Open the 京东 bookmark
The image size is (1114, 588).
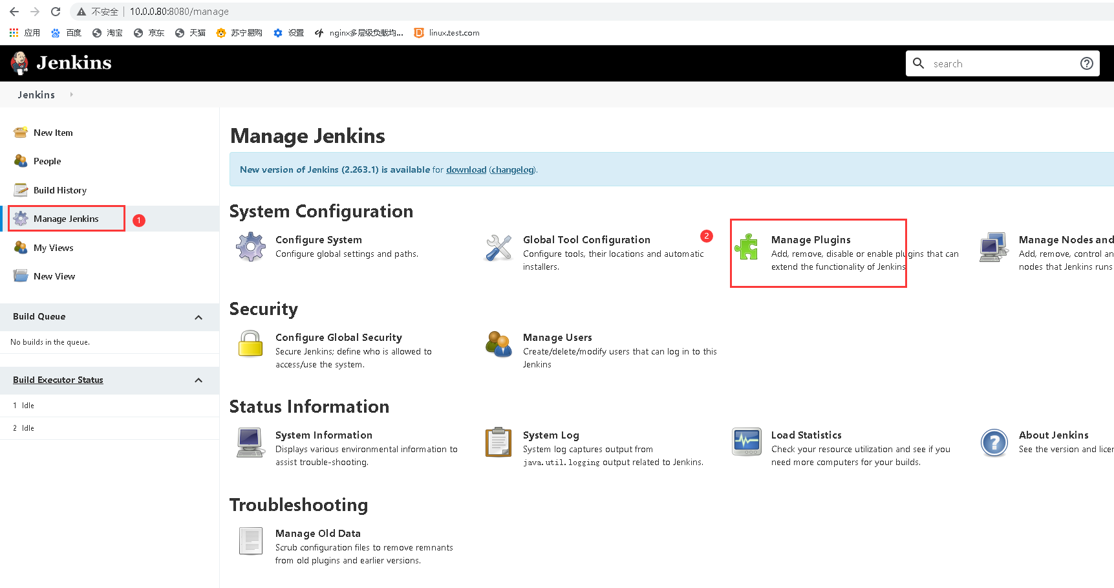(149, 33)
